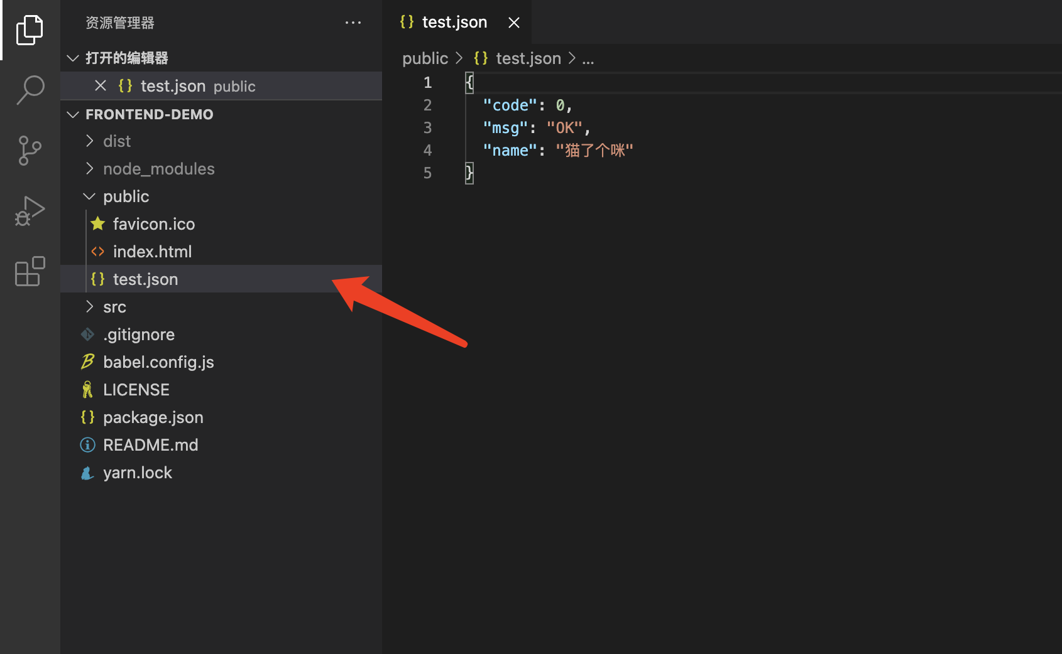Open the LICENSE file
This screenshot has width=1062, height=654.
(221, 390)
